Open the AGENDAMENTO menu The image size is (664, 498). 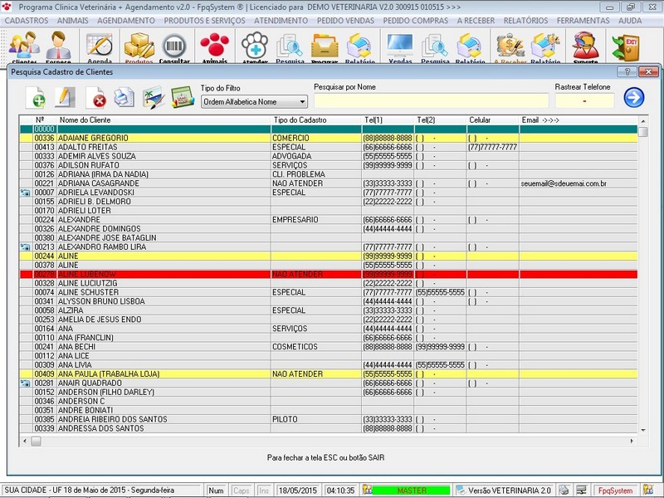126,20
